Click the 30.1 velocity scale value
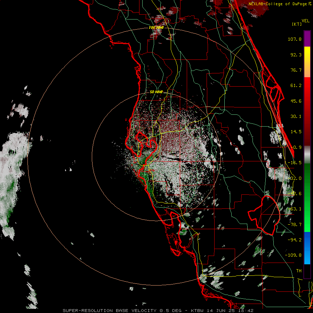Image resolution: width=313 pixels, height=313 pixels. 296,117
